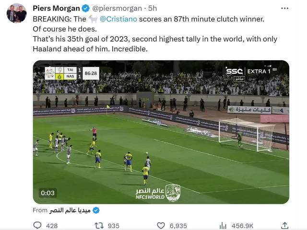Click the 428 replies count
The height and width of the screenshot is (230, 307).
pos(52,226)
